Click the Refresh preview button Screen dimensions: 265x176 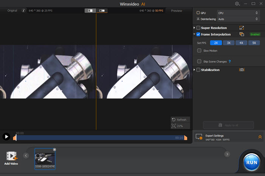click(180, 120)
